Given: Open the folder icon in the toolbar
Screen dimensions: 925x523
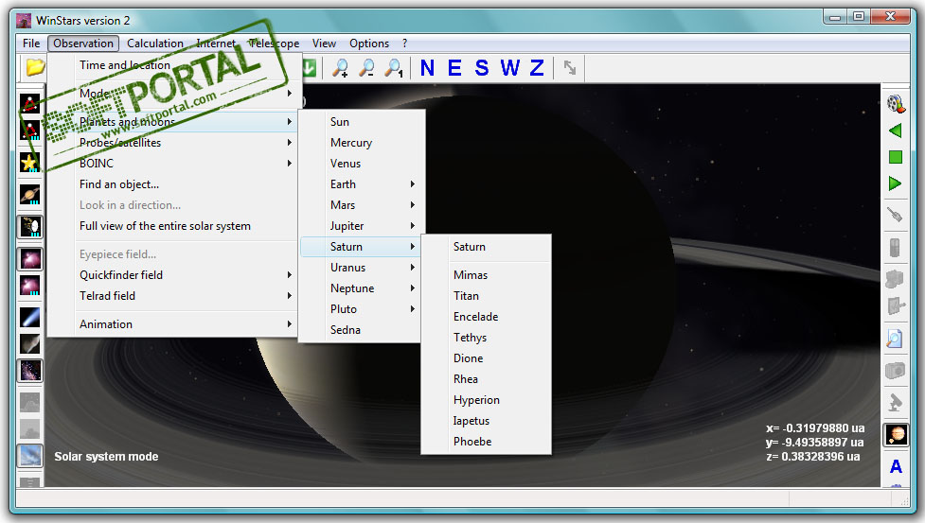Looking at the screenshot, I should tap(35, 68).
